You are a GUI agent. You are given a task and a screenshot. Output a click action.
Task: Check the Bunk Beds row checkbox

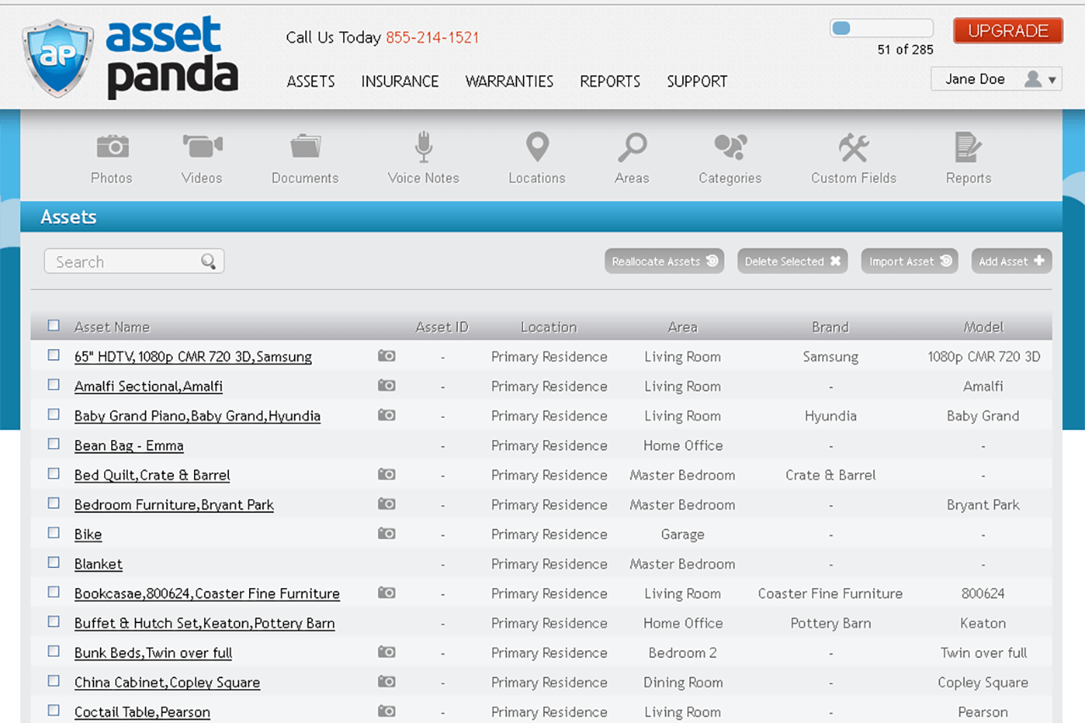point(54,652)
